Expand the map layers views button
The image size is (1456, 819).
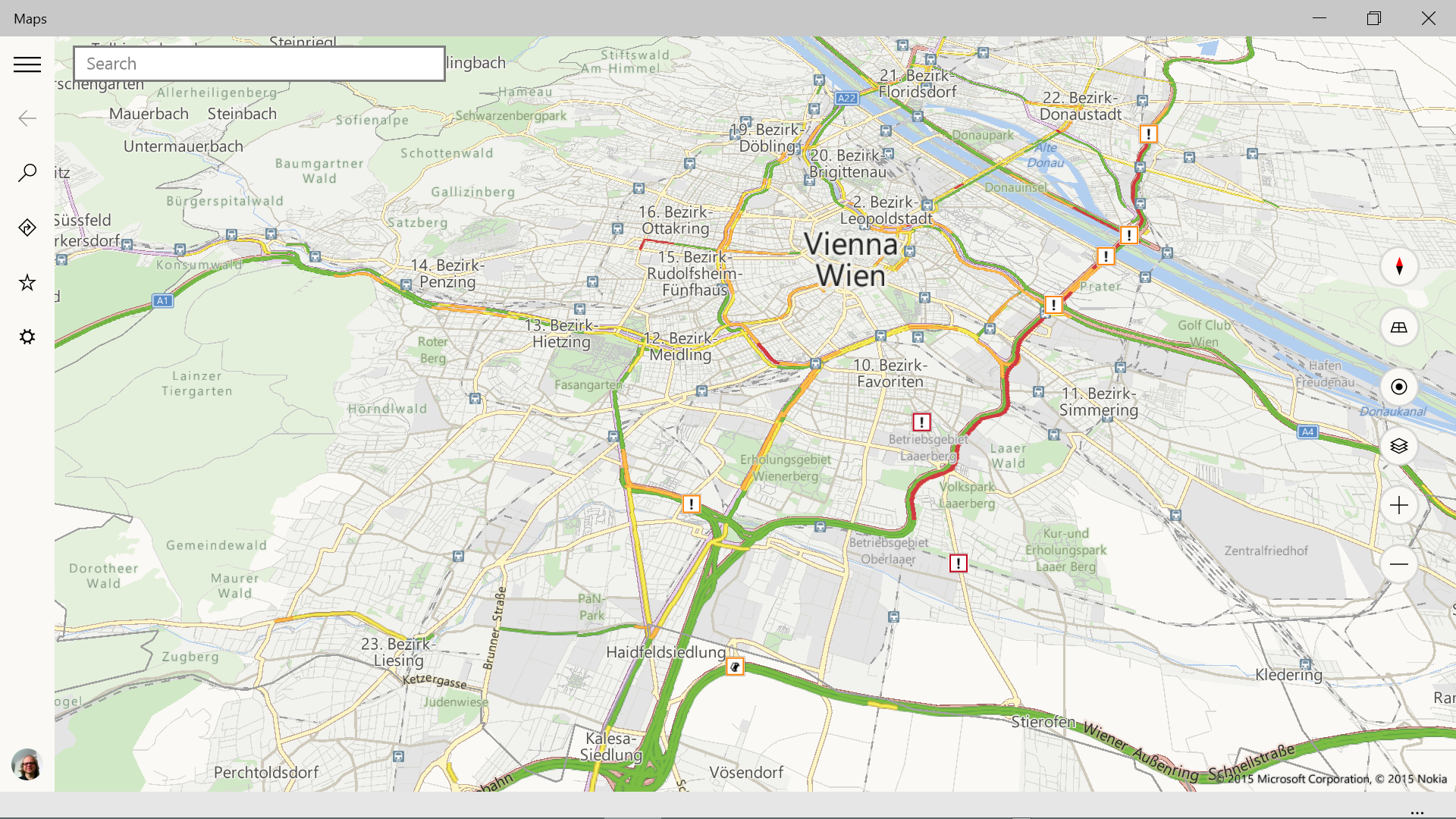click(1399, 446)
